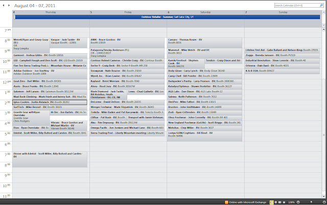Select Saturday 6 day header

205,12
